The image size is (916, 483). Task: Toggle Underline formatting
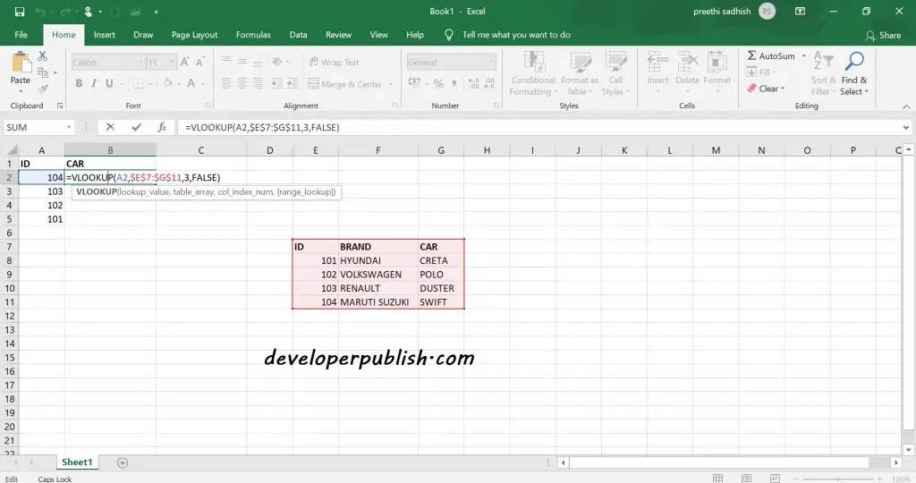109,83
